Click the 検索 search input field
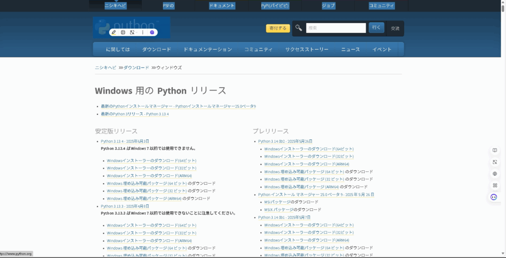The image size is (506, 258). pyautogui.click(x=336, y=28)
